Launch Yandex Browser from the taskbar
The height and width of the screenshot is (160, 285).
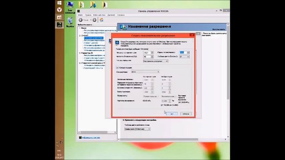[x=59, y=10]
